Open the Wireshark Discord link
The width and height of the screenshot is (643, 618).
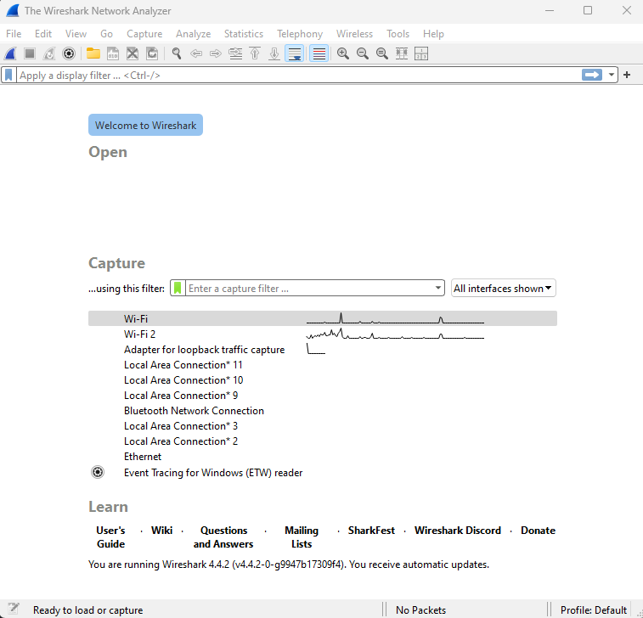[x=458, y=531]
